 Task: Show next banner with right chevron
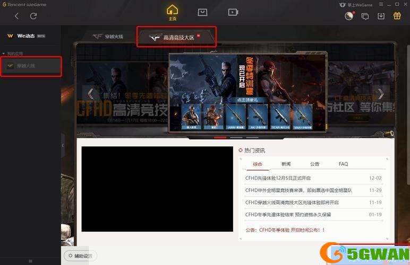click(x=380, y=94)
